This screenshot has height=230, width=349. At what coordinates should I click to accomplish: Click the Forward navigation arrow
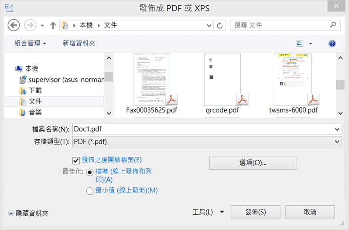tap(30, 25)
